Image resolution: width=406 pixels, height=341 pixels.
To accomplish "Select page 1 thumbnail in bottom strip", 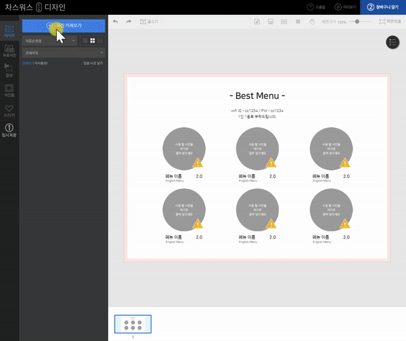I will (x=133, y=324).
